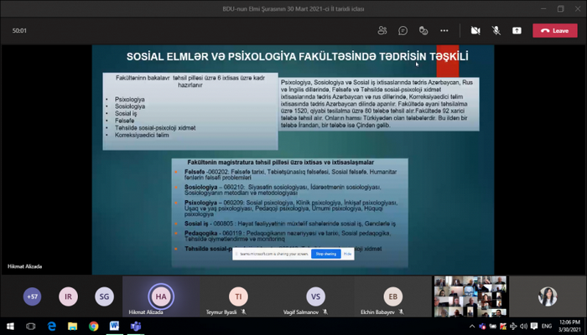Select the IR participant avatar
The height and width of the screenshot is (335, 587).
click(x=68, y=296)
